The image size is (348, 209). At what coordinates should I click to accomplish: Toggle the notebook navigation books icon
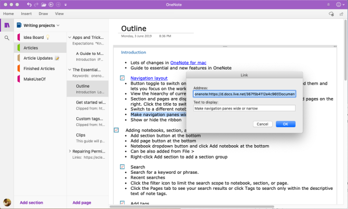click(7, 25)
